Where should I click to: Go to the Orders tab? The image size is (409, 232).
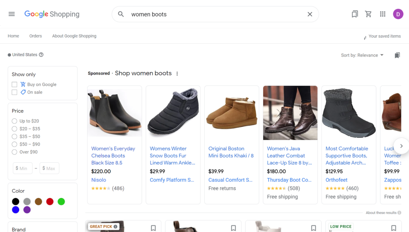pyautogui.click(x=36, y=36)
